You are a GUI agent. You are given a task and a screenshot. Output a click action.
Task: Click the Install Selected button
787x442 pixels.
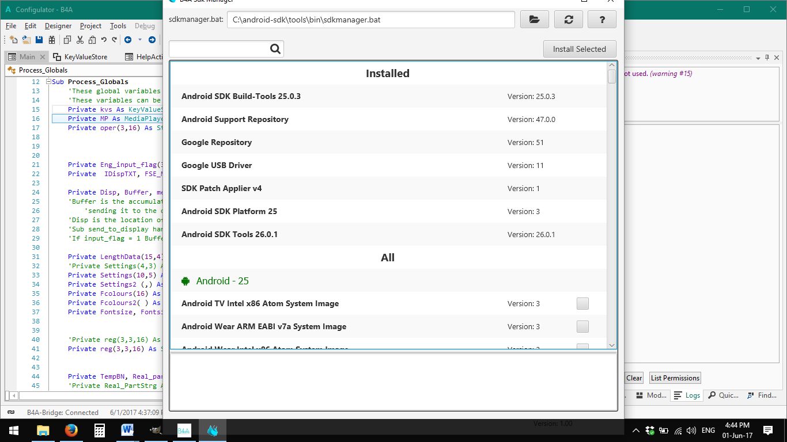point(580,49)
